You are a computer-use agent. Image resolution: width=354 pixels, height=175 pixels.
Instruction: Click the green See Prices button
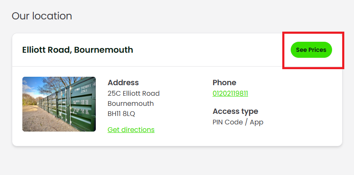click(311, 50)
